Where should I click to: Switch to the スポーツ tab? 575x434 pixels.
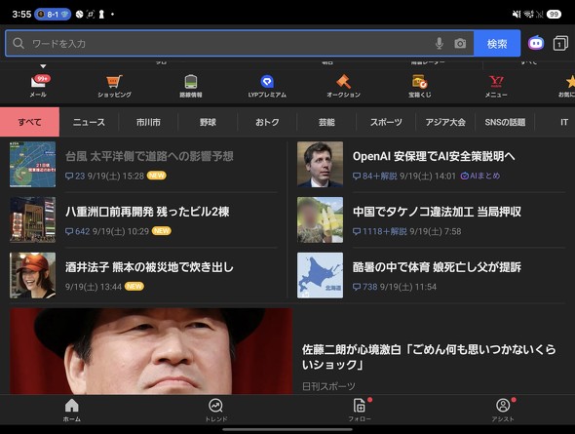click(x=386, y=122)
